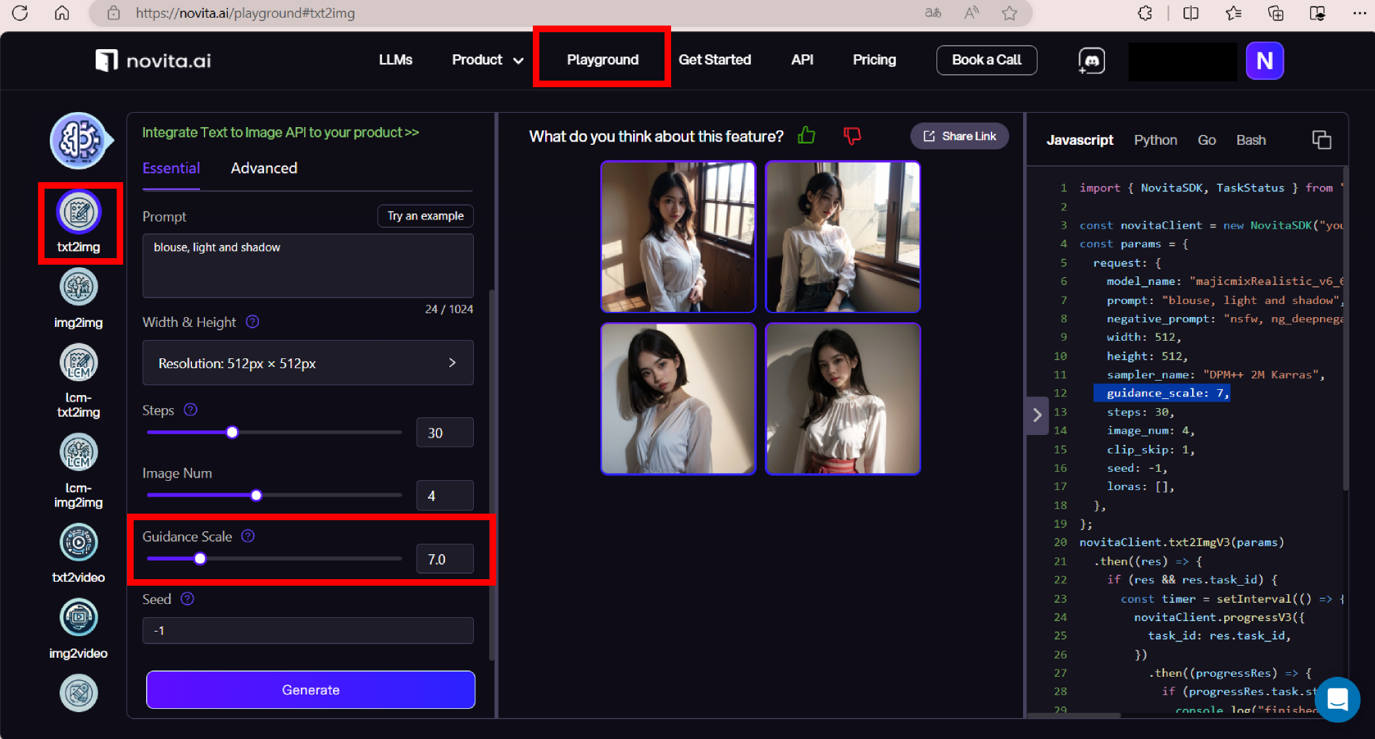Click the thumbs up feedback icon
The image size is (1375, 739).
806,136
